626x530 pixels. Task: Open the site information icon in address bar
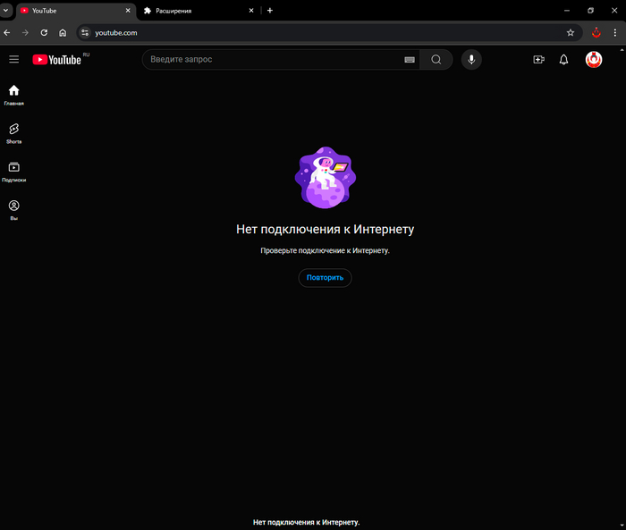pos(85,33)
